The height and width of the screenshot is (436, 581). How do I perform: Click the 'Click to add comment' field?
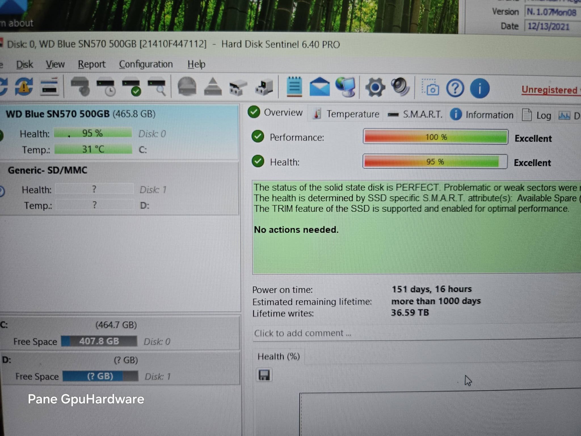click(416, 333)
